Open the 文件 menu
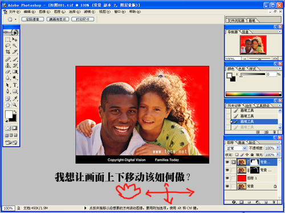 point(14,12)
